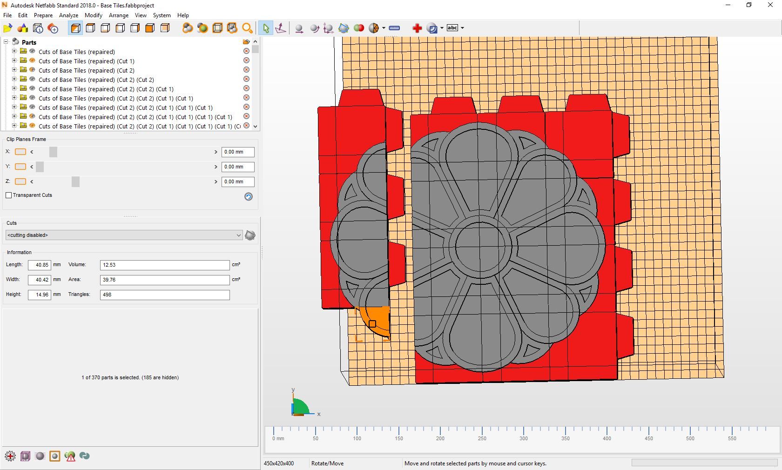Open the Analyze menu
Screen dimensions: 782x470
click(68, 15)
